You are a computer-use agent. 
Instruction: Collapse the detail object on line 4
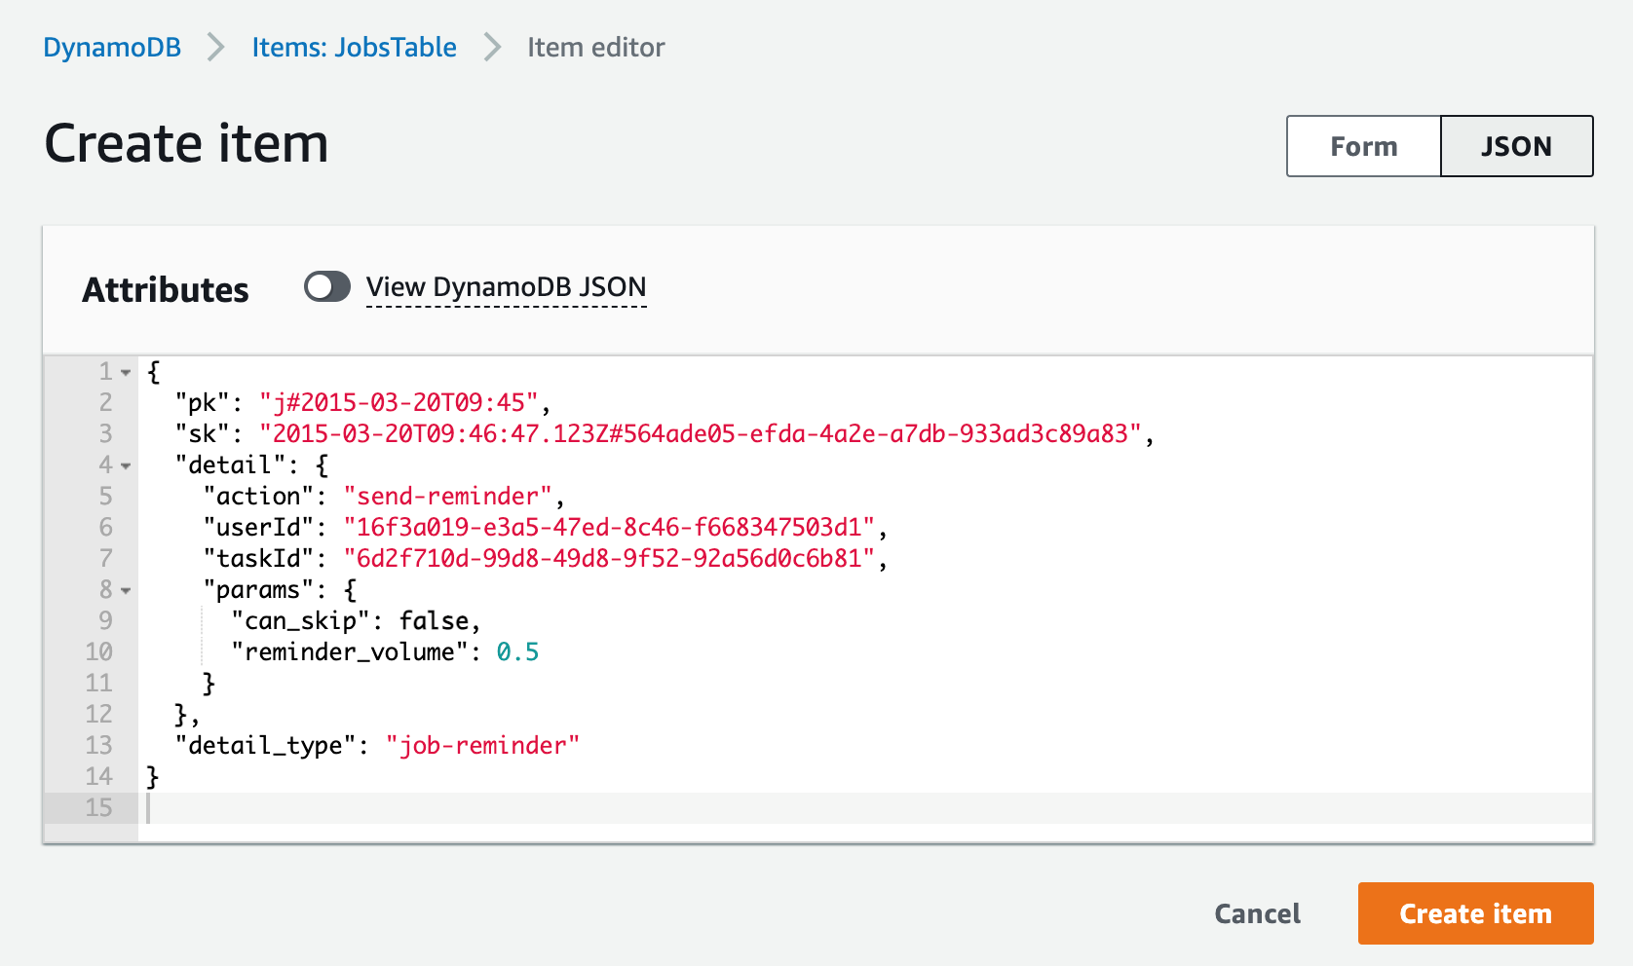[x=125, y=464]
